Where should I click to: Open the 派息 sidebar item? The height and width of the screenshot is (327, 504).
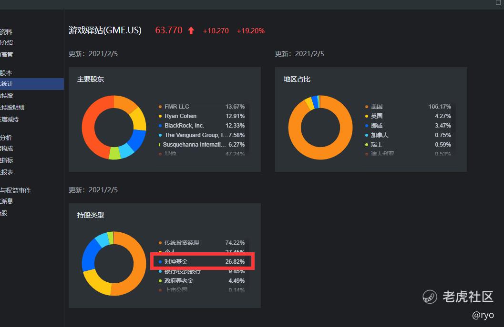tap(6, 201)
